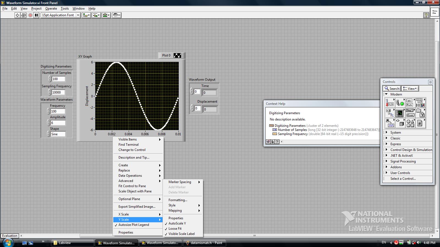Toggle AutoScale Y in the submenu
The image size is (440, 247).
coord(177,223)
